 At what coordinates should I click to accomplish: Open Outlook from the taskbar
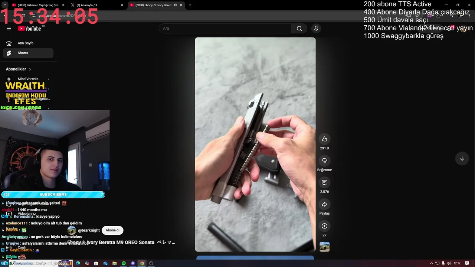click(x=105, y=263)
